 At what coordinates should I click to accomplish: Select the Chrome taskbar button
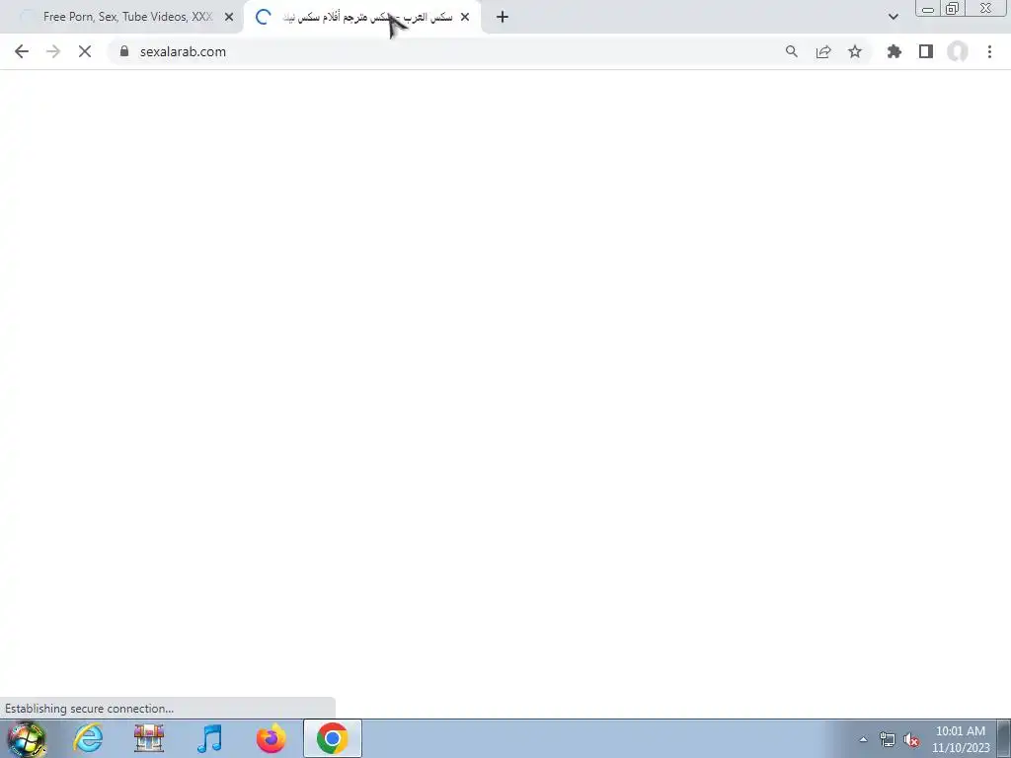click(333, 738)
